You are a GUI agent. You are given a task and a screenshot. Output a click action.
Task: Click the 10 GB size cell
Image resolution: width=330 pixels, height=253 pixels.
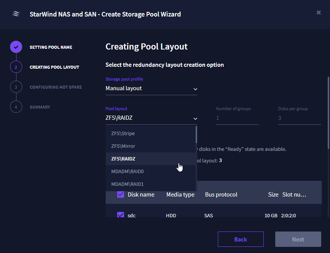[x=271, y=215]
